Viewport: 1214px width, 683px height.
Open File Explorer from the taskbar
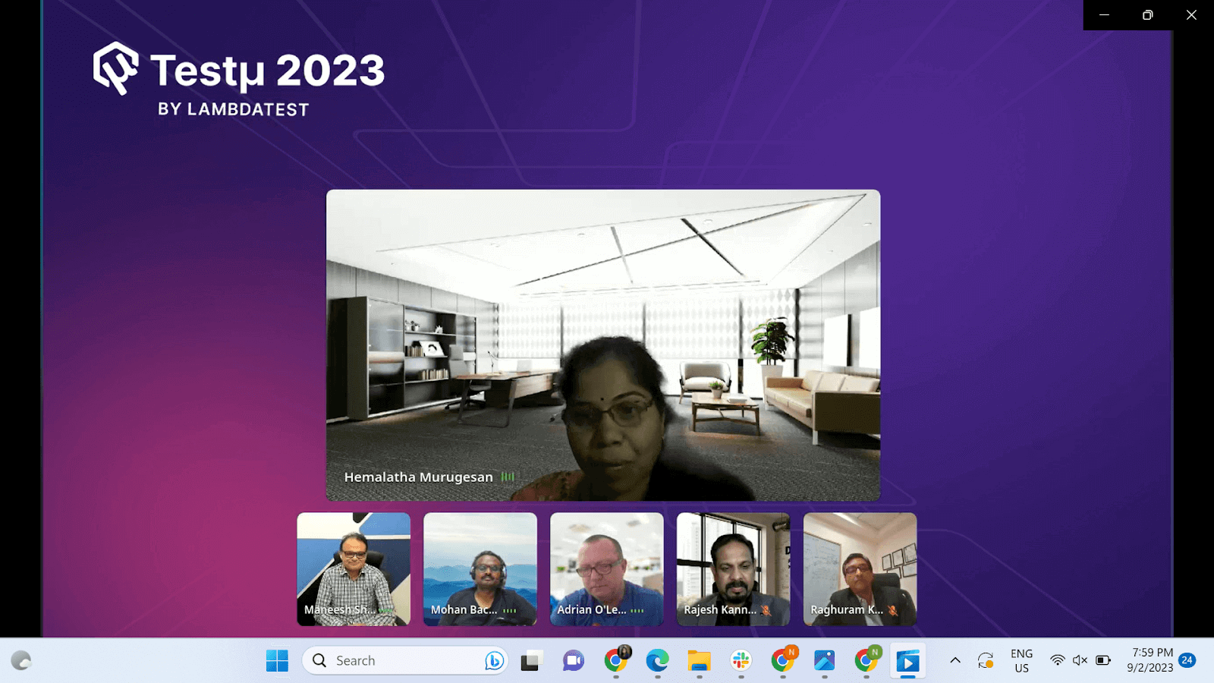tap(699, 661)
